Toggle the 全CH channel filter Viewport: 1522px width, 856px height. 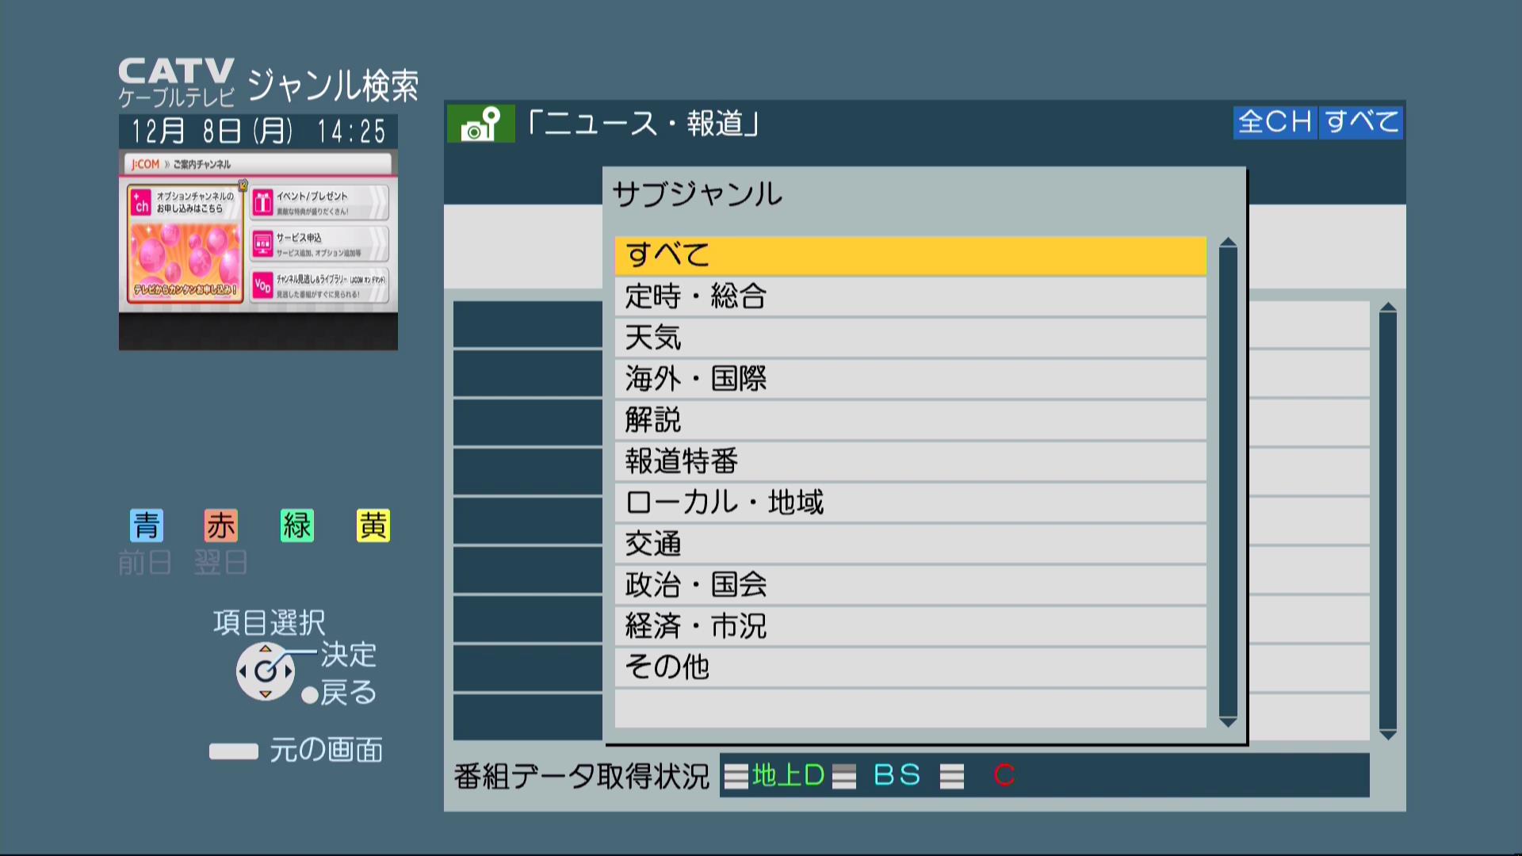click(1275, 122)
